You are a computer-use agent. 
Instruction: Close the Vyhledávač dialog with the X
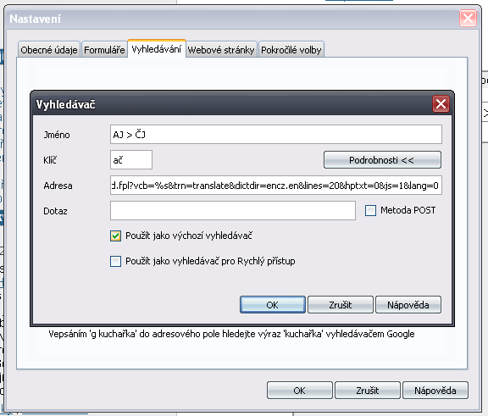click(441, 103)
